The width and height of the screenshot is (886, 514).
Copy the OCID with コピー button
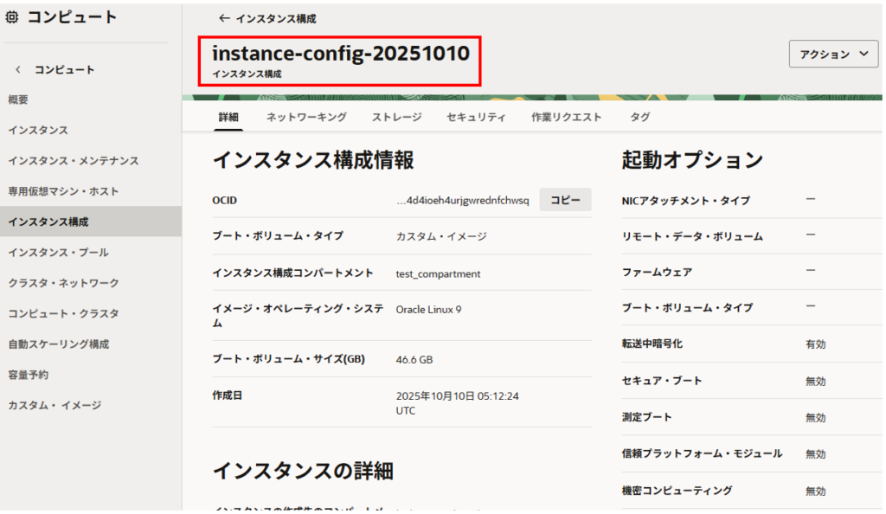coord(565,200)
